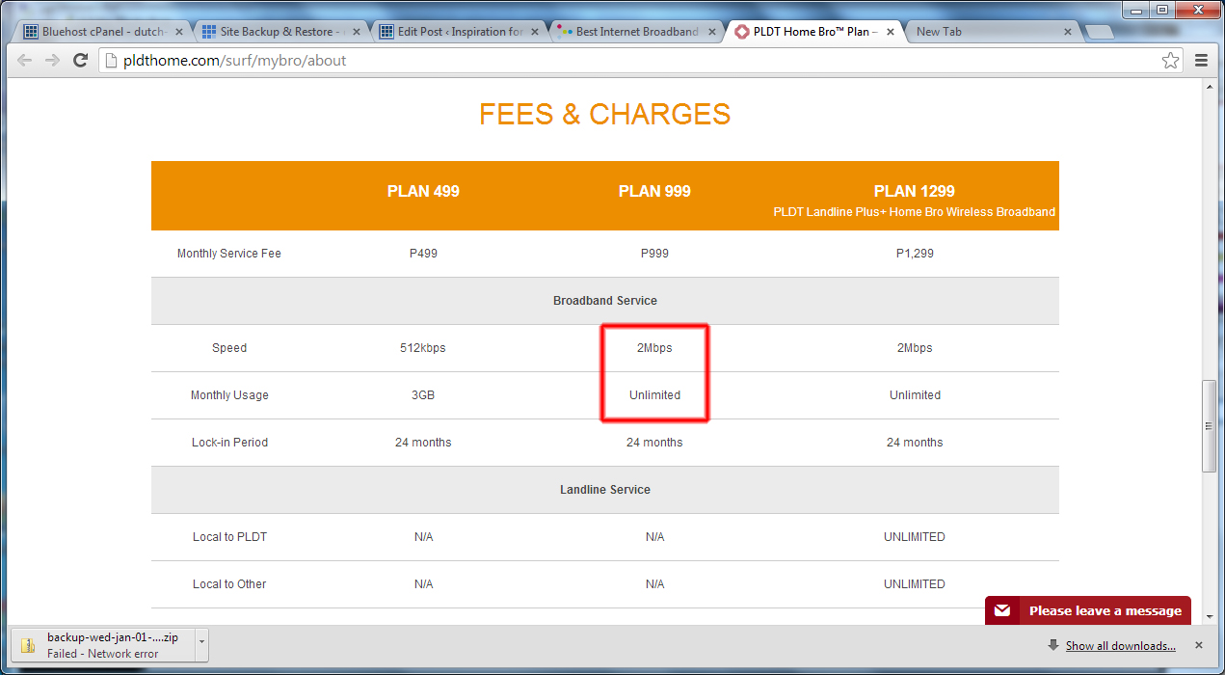The width and height of the screenshot is (1225, 675).
Task: Close the Edit Post tab
Action: point(535,32)
